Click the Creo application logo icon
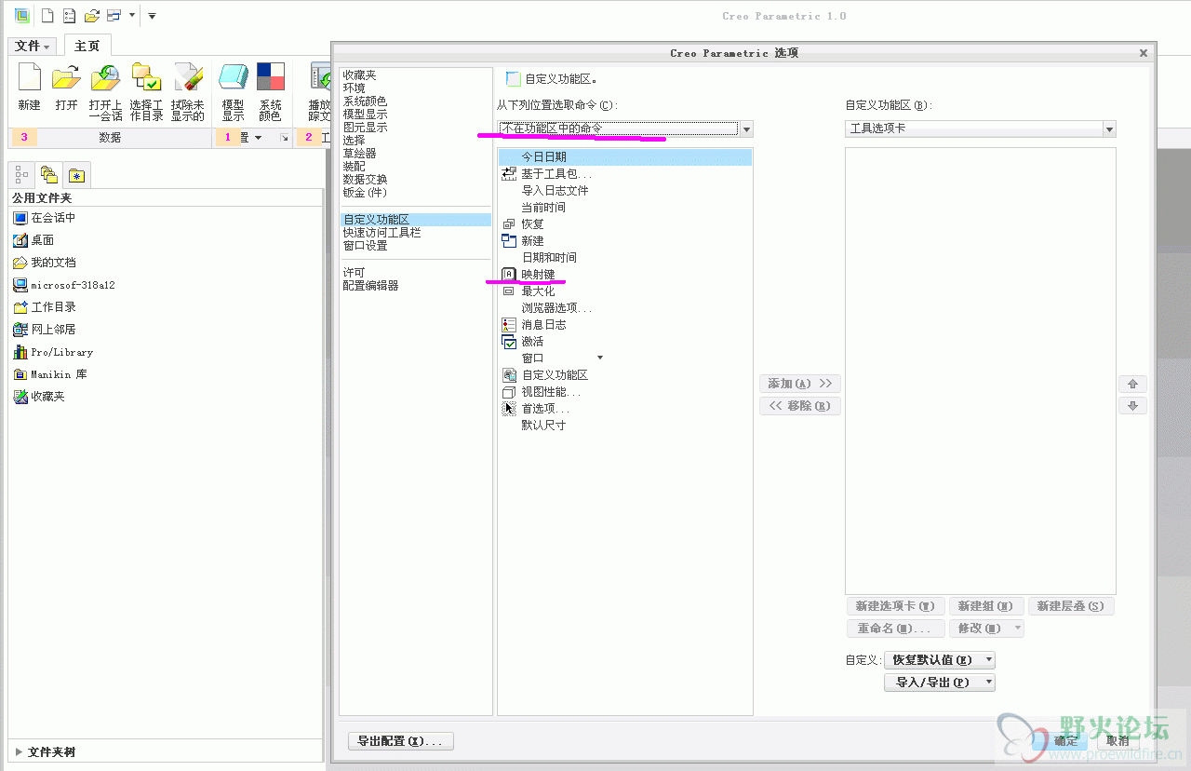Screen dimensions: 1191x771 (21, 16)
